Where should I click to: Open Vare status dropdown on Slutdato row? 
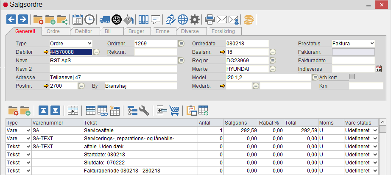coord(375,163)
